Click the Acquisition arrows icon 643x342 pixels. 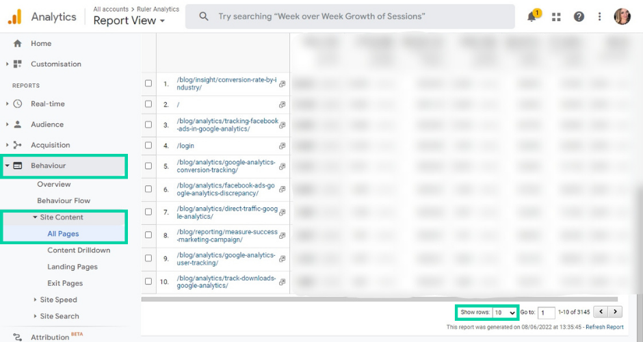coord(18,145)
